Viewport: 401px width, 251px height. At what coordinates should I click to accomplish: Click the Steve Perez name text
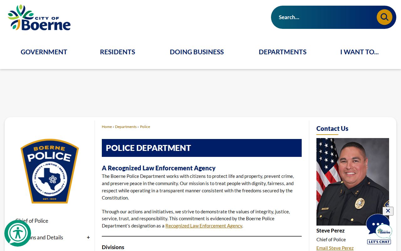coord(331,231)
